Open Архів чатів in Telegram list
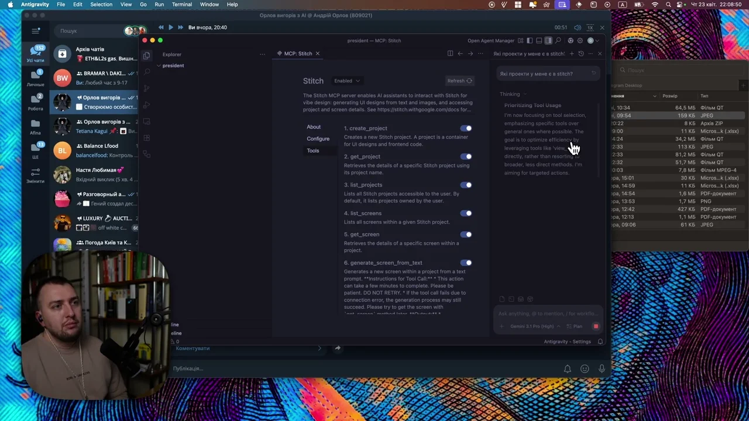Image resolution: width=749 pixels, height=421 pixels. pyautogui.click(x=94, y=54)
